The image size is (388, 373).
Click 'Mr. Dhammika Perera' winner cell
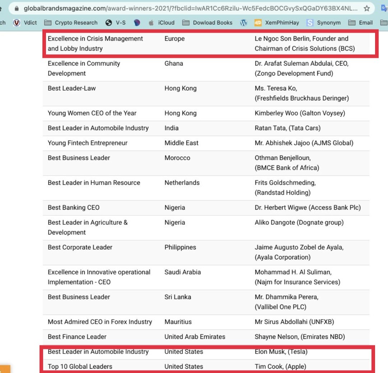pos(287,302)
